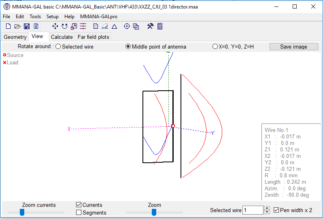Click the rotate arrow toolbar icon

[64, 26]
